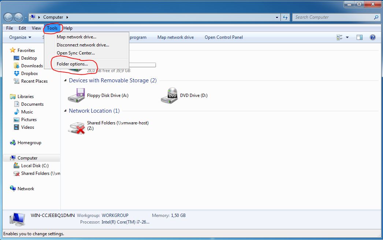Select the Floppy Disk Drive (A:) icon

[x=77, y=95]
